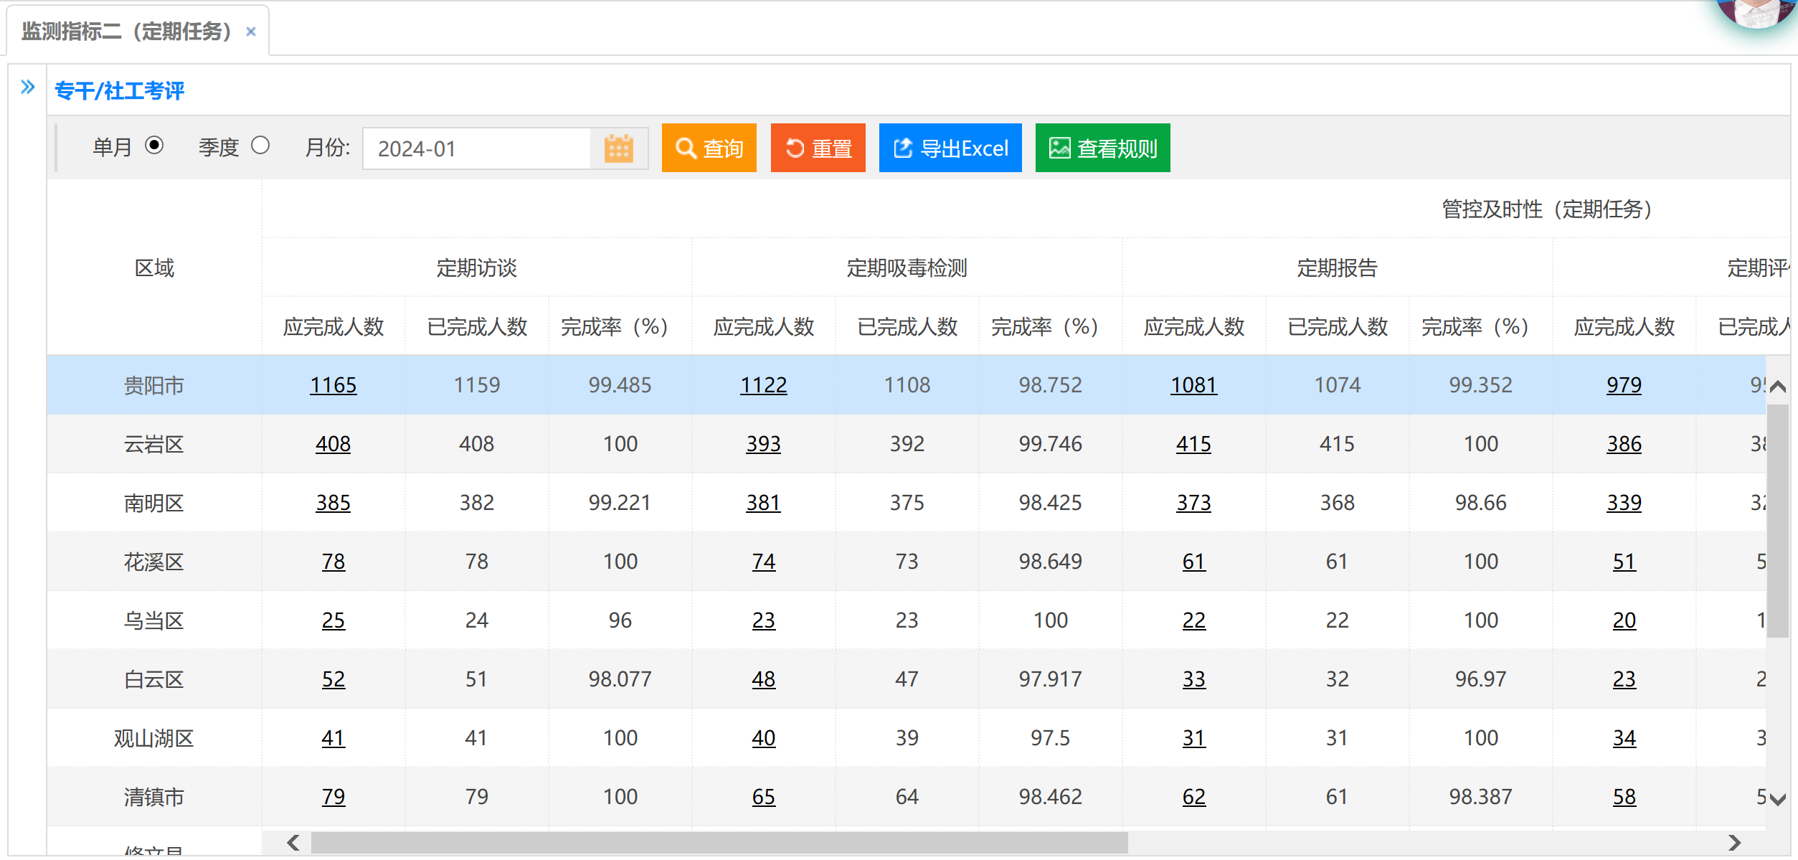Viewport: 1798px width, 860px height.
Task: Click the horizontal scrollbar thumb
Action: click(x=719, y=843)
